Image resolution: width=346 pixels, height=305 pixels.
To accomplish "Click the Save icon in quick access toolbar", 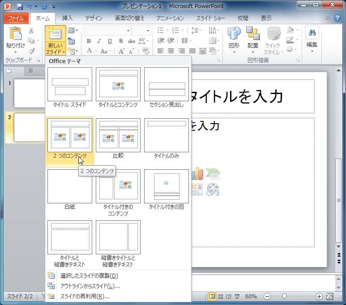I will 20,7.
